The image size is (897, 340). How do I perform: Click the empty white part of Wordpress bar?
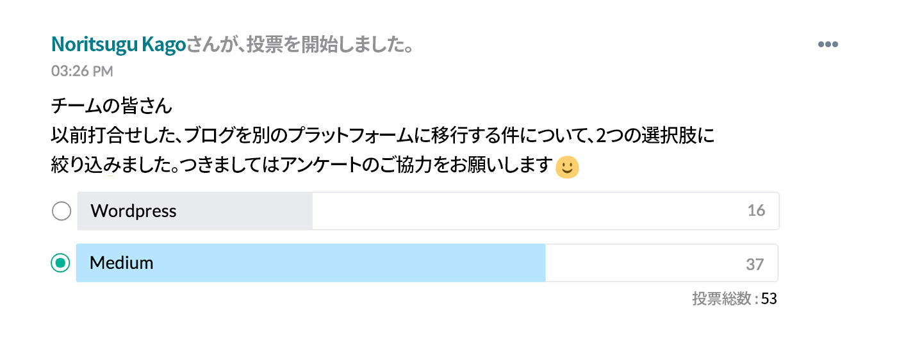pyautogui.click(x=525, y=211)
